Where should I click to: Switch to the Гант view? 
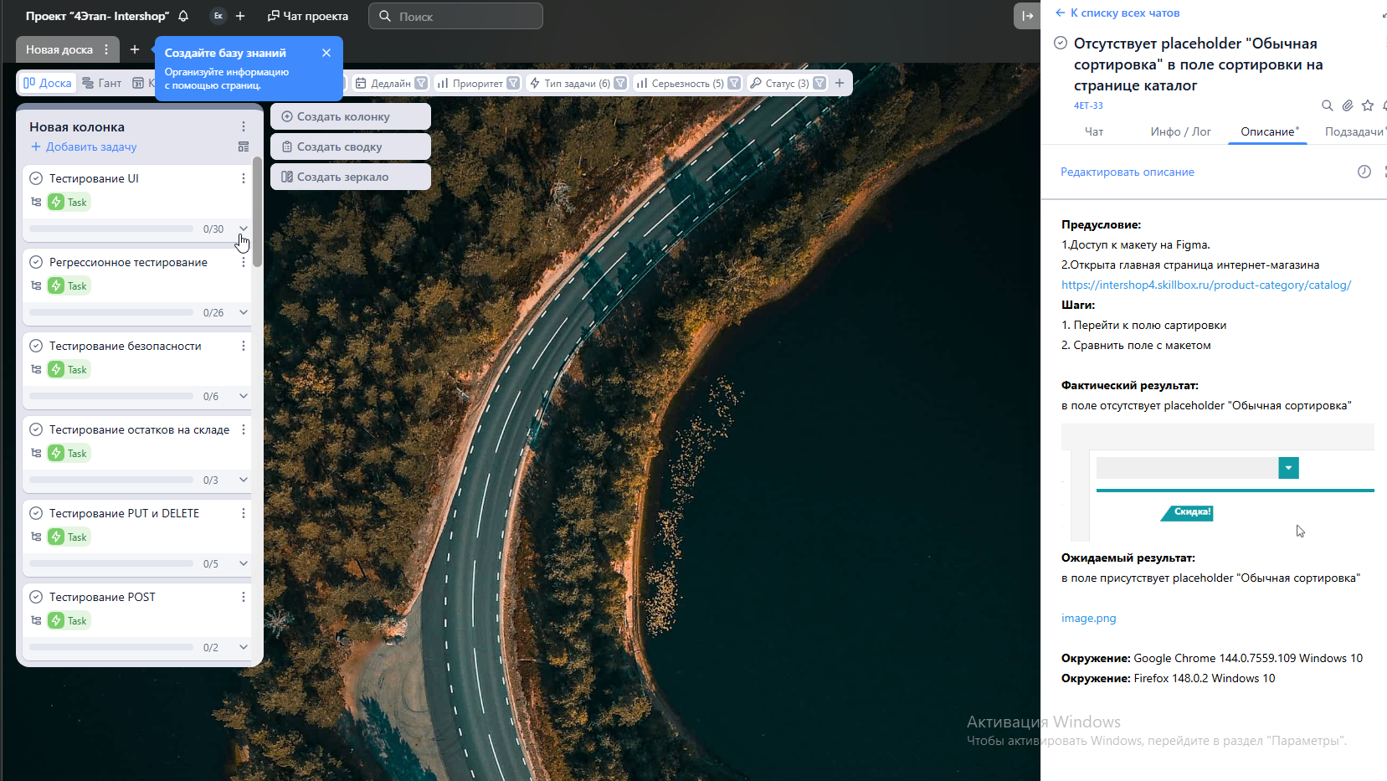tap(102, 83)
